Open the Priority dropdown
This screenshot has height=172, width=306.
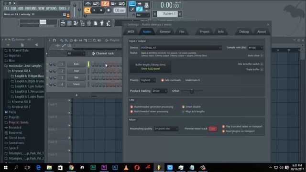[148, 80]
